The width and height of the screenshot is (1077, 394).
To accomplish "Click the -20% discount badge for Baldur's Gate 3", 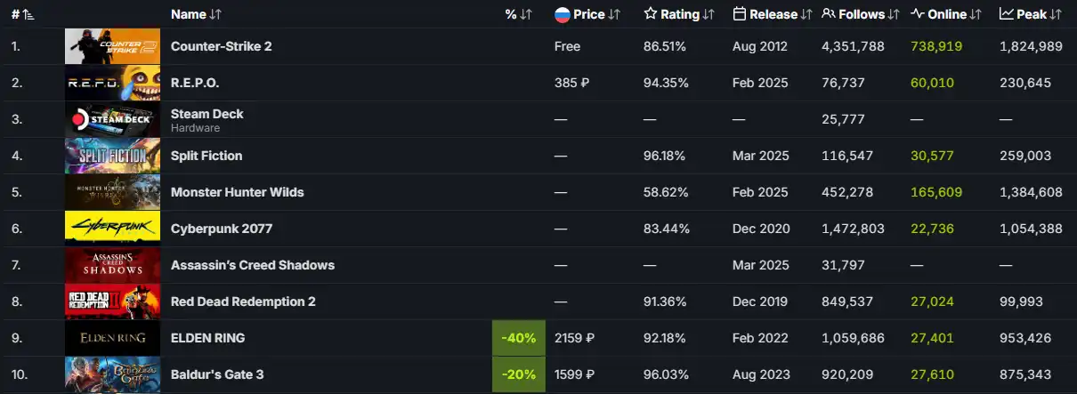I will coord(517,374).
